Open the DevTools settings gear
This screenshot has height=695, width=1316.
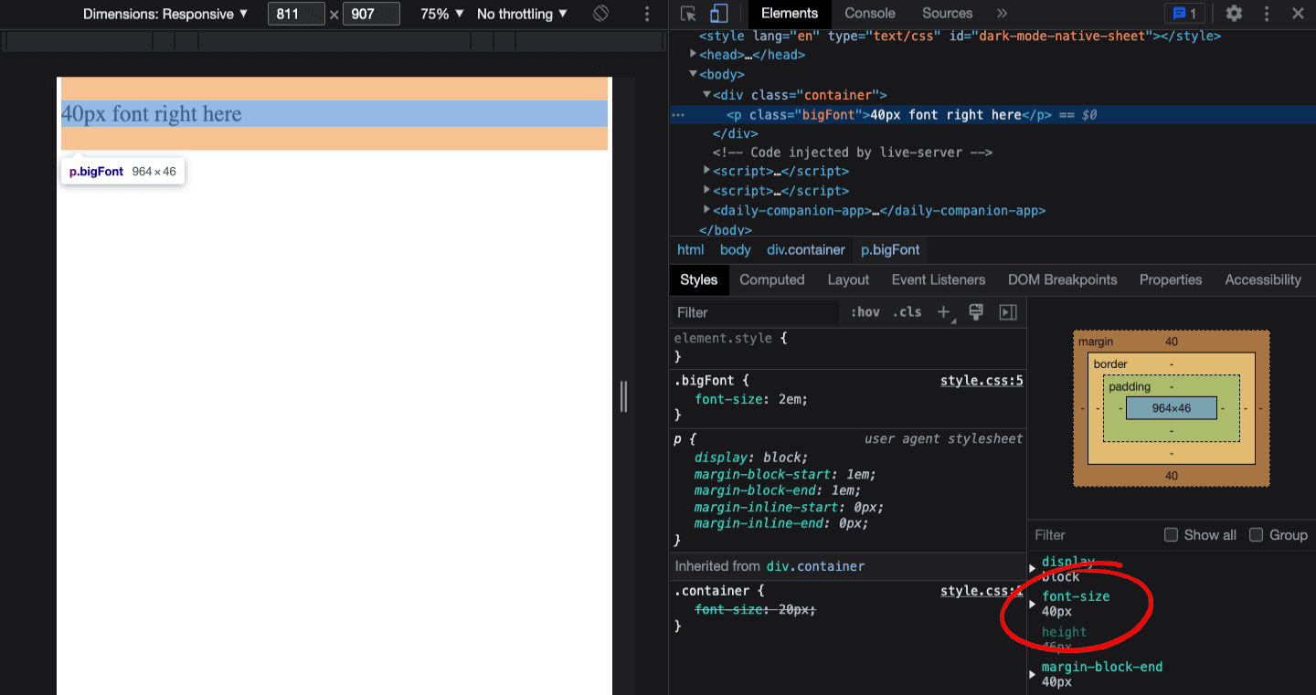click(x=1233, y=13)
